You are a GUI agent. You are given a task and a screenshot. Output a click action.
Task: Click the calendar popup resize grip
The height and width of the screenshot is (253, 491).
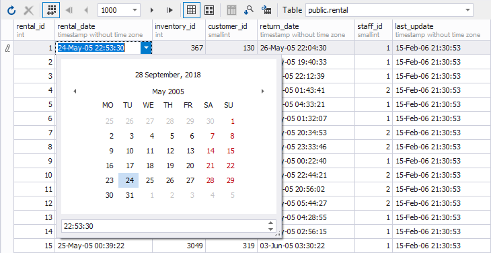click(x=277, y=235)
